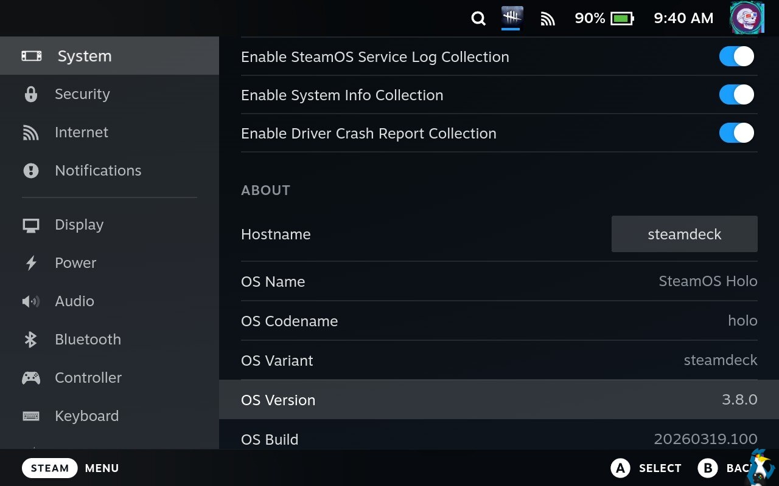Screen dimensions: 779x486
Task: Disable SteamOS Service Log Collection
Action: pos(736,56)
